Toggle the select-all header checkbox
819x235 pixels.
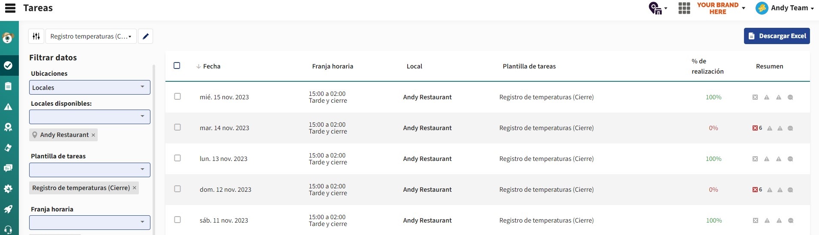(x=177, y=65)
